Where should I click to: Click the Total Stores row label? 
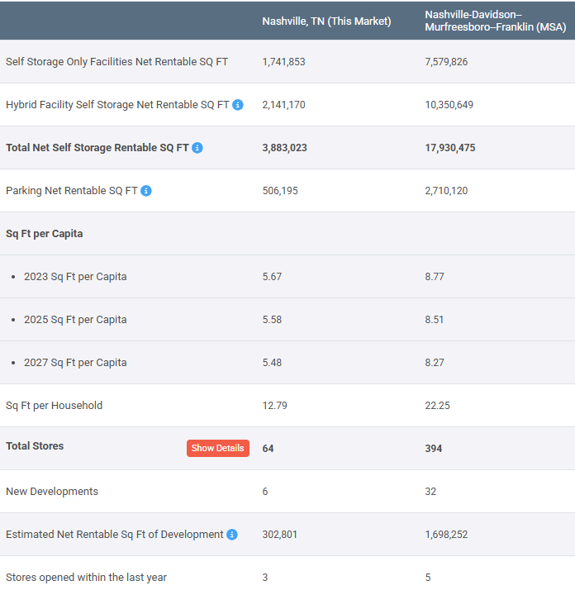[x=35, y=446]
